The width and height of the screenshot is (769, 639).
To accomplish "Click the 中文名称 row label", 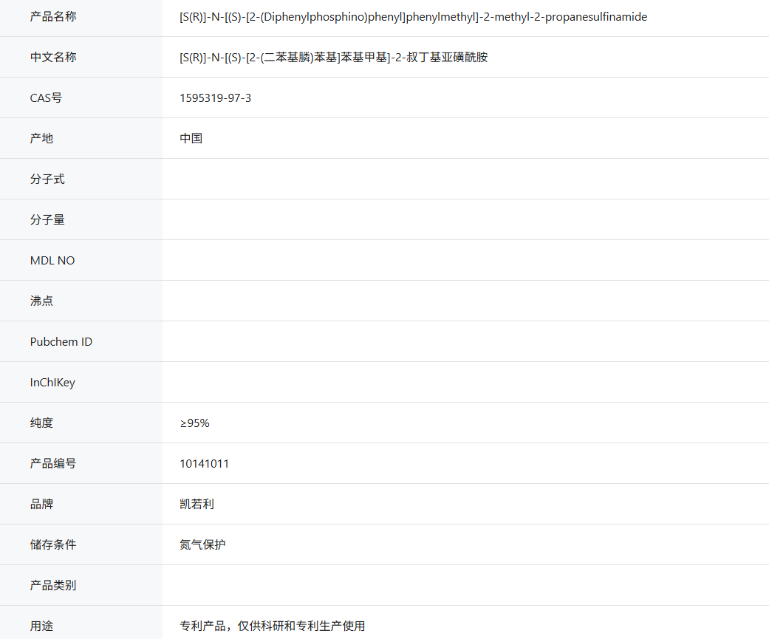I will (x=52, y=57).
